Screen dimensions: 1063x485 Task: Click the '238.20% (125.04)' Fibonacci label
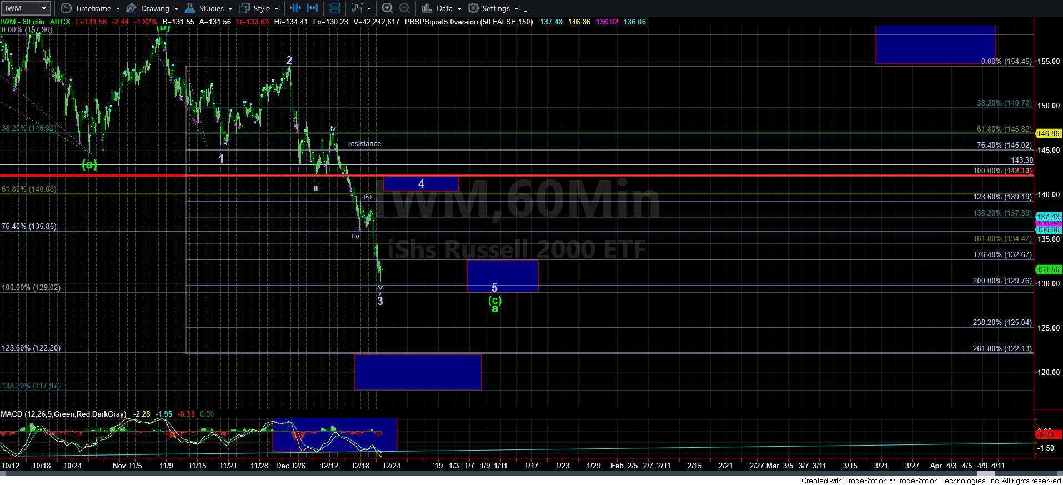1002,322
